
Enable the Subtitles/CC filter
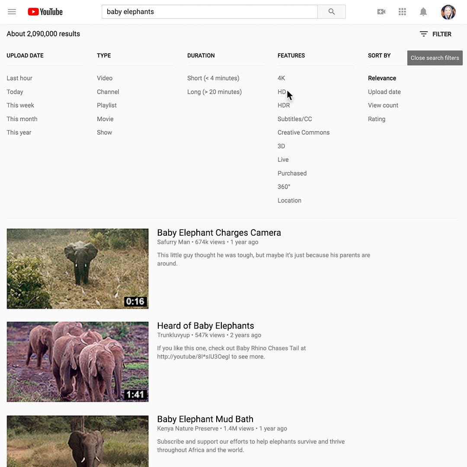click(294, 119)
